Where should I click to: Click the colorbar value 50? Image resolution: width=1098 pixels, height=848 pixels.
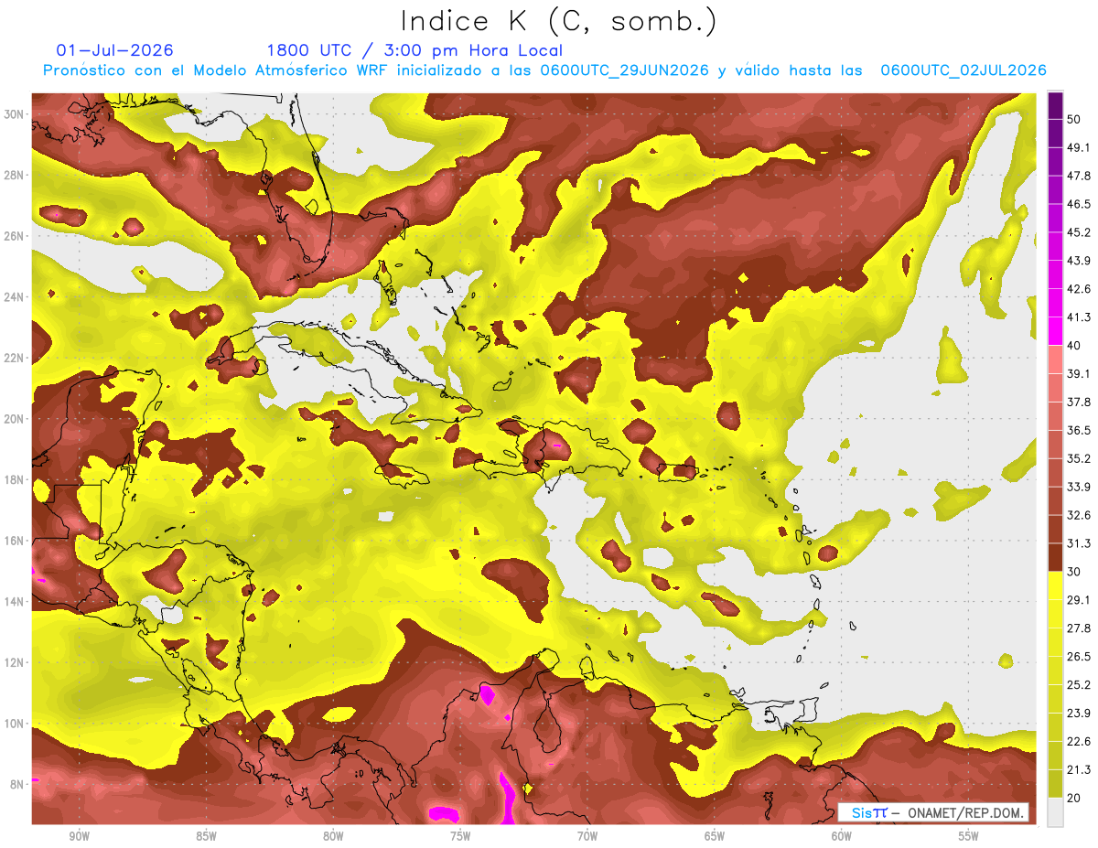click(x=1074, y=119)
